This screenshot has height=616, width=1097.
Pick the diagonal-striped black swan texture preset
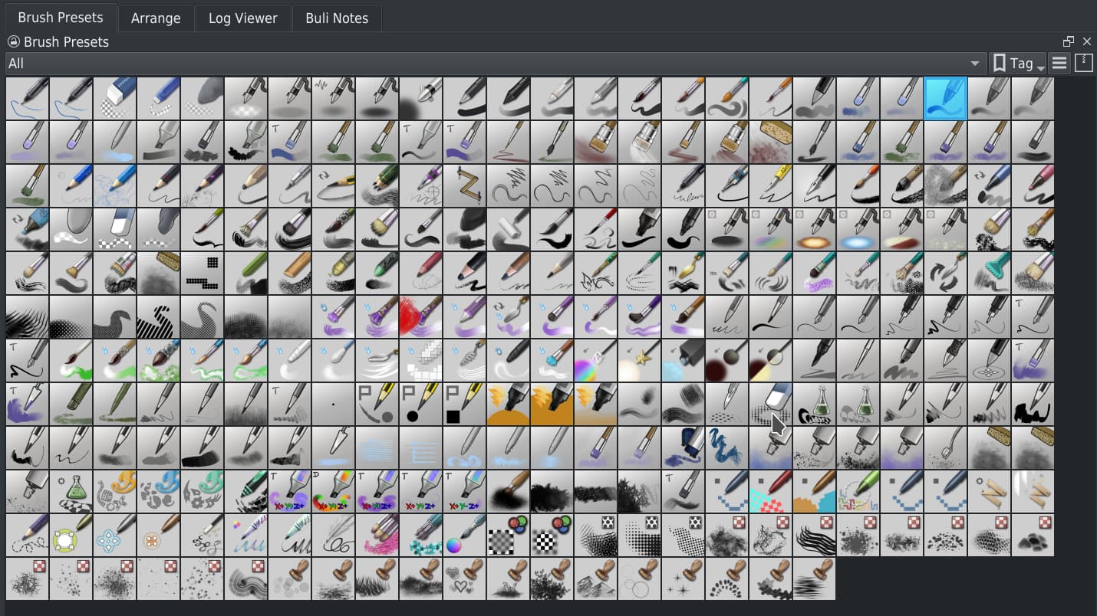click(159, 316)
